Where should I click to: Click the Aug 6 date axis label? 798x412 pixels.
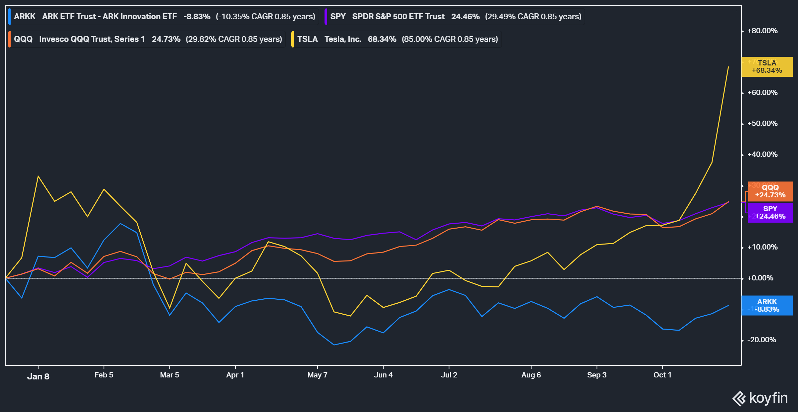click(x=531, y=375)
